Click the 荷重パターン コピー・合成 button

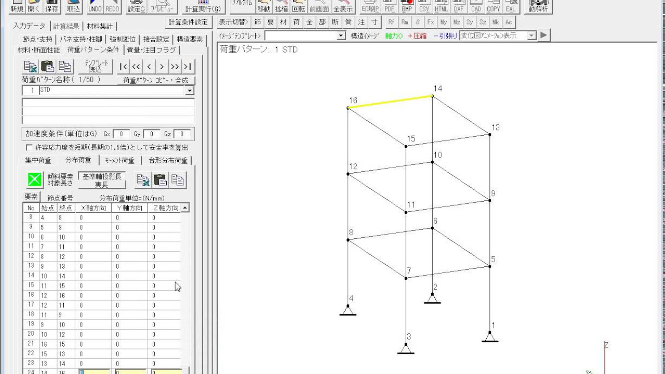pos(156,81)
